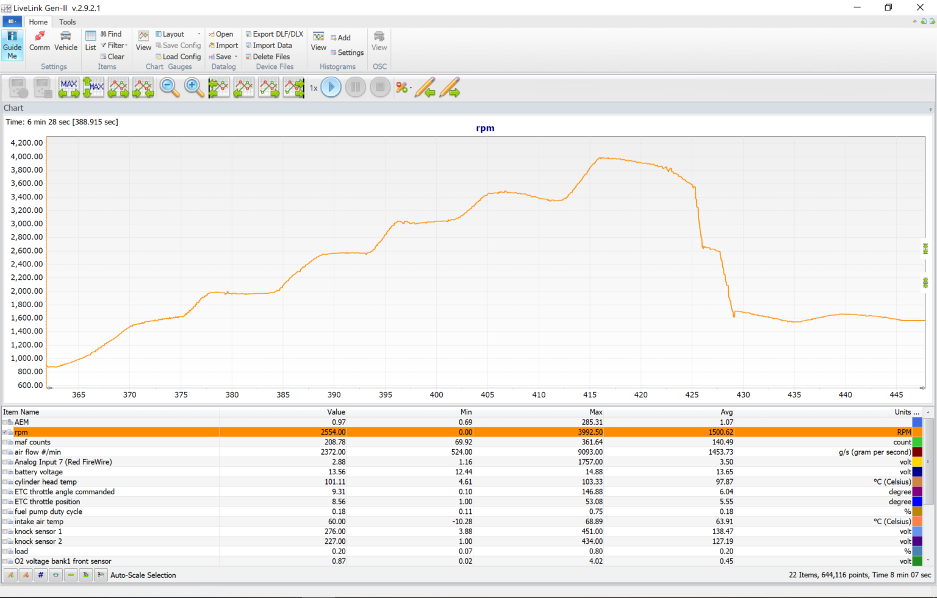Toggle the rpm item checkbox
Viewport: 937px width, 598px height.
click(5, 432)
